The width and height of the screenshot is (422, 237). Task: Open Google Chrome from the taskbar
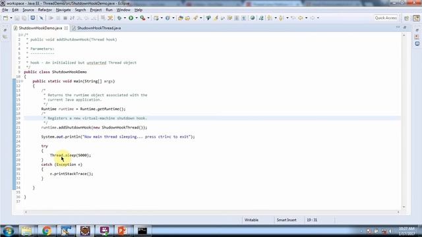[47, 231]
